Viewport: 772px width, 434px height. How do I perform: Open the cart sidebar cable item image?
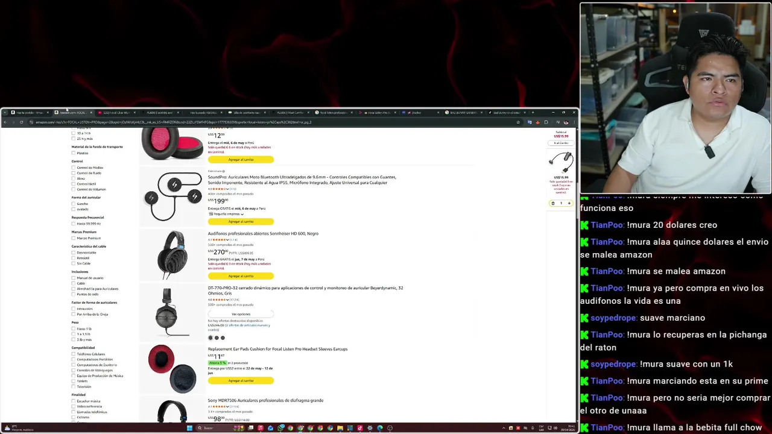coord(561,163)
